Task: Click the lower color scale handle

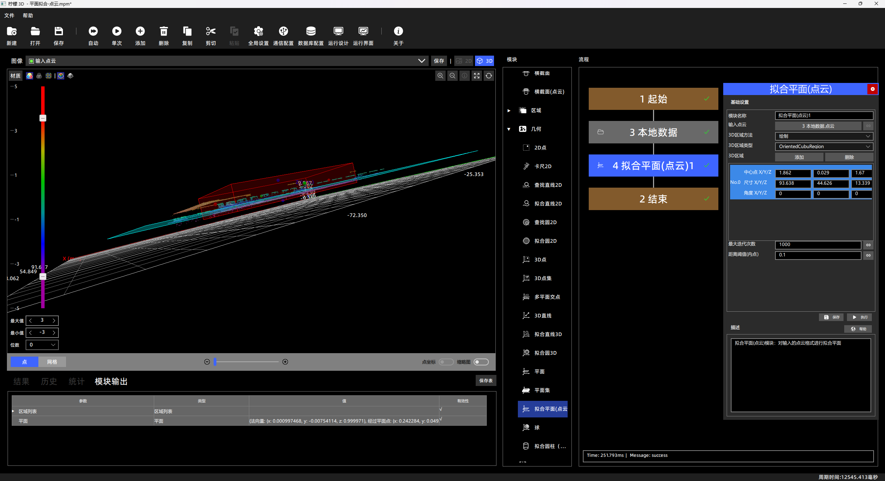Action: [x=43, y=276]
